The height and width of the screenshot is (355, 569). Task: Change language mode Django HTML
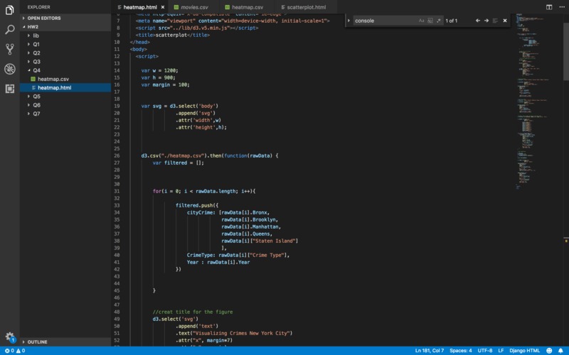point(524,351)
